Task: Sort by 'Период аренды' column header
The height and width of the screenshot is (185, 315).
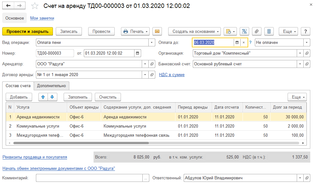Action: click(193, 107)
